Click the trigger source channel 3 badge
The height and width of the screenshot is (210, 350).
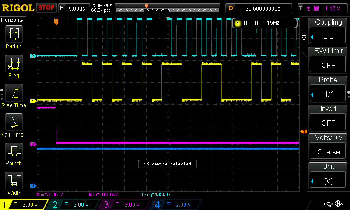point(316,8)
